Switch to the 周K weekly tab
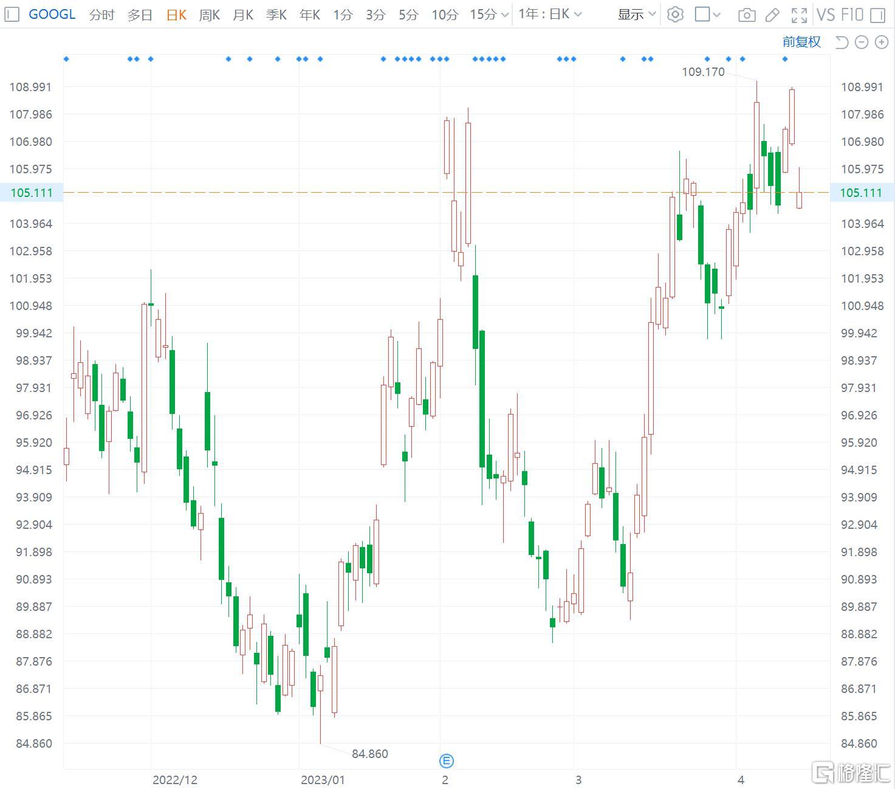Viewport: 895px width, 789px height. 210,15
